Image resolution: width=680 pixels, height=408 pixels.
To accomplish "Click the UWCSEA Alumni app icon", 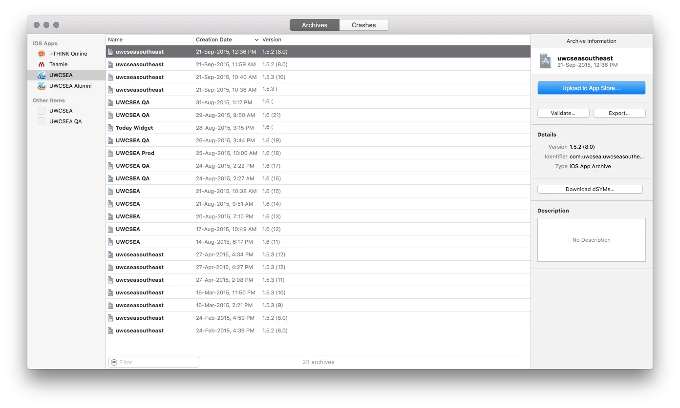I will [x=42, y=86].
